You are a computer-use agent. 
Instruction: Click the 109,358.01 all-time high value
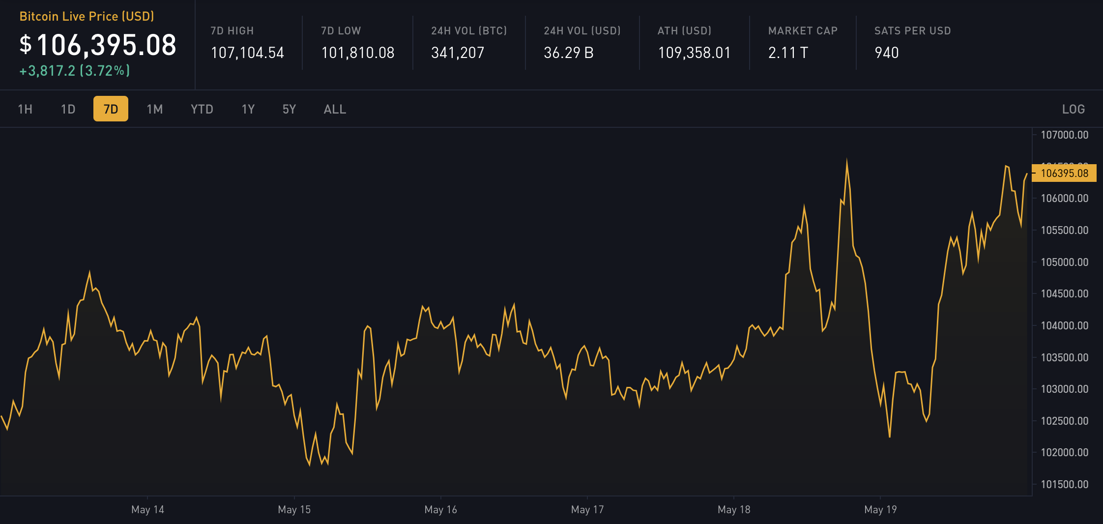[x=695, y=53]
